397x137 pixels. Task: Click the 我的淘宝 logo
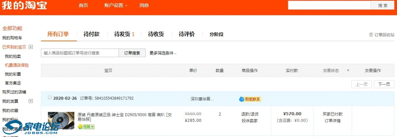click(x=24, y=6)
